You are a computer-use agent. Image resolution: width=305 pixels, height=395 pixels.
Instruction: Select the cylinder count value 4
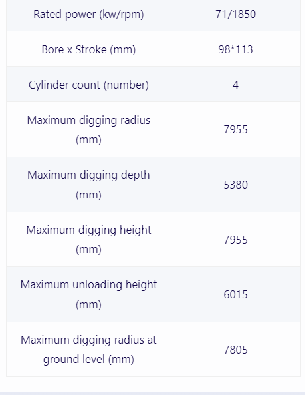point(235,85)
